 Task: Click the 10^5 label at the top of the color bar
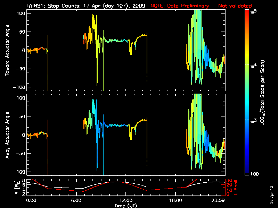[x=254, y=12]
